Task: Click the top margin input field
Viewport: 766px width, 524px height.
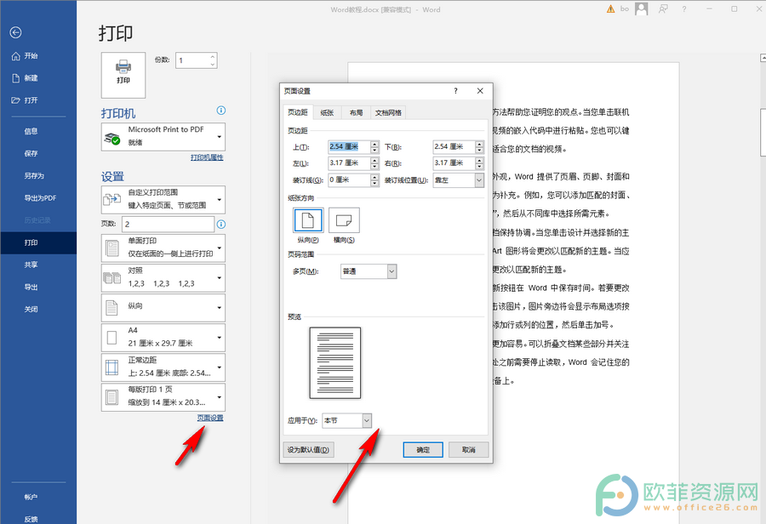Action: pyautogui.click(x=349, y=146)
